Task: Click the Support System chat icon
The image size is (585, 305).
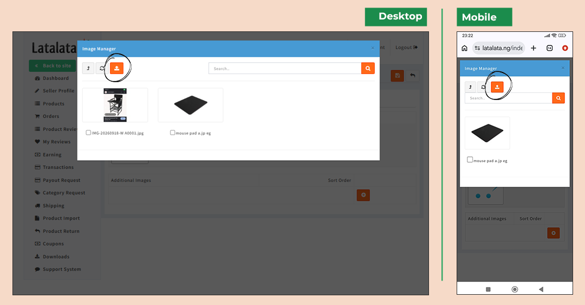Action: 37,269
